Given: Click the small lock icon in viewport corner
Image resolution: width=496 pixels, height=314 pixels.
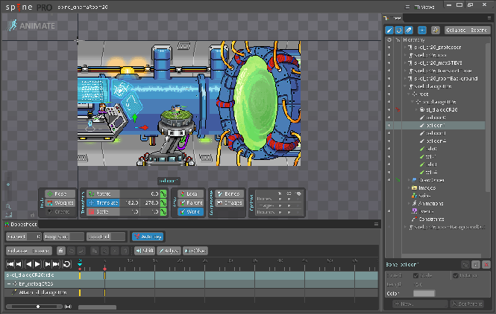Looking at the screenshot, I should tap(32, 215).
